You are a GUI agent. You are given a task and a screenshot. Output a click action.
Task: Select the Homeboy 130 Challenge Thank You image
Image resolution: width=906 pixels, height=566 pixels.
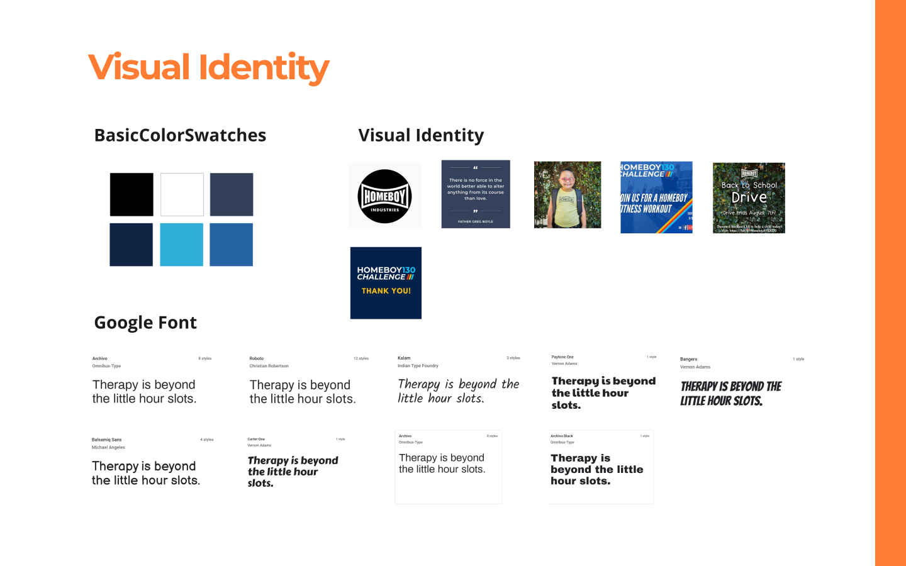click(386, 283)
